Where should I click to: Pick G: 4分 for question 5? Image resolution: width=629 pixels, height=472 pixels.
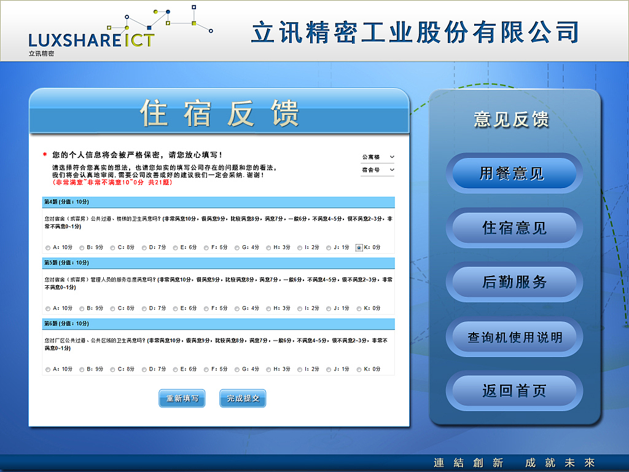coord(237,309)
